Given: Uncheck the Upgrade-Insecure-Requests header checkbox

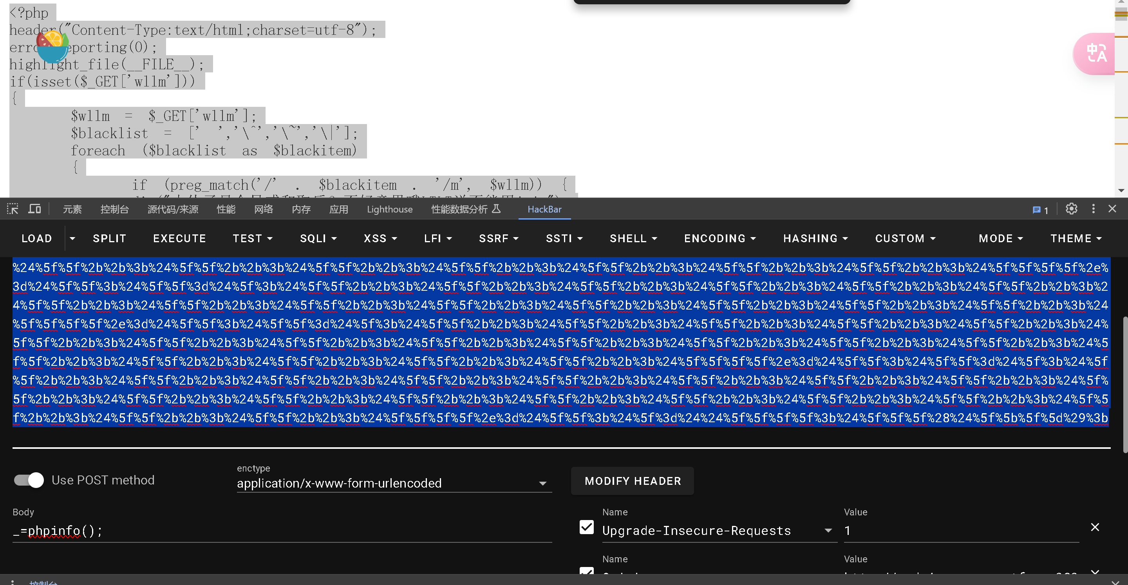Looking at the screenshot, I should [586, 527].
